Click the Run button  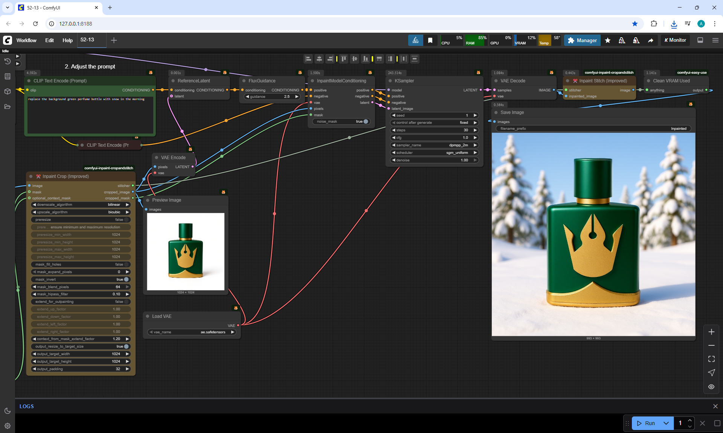(x=646, y=423)
